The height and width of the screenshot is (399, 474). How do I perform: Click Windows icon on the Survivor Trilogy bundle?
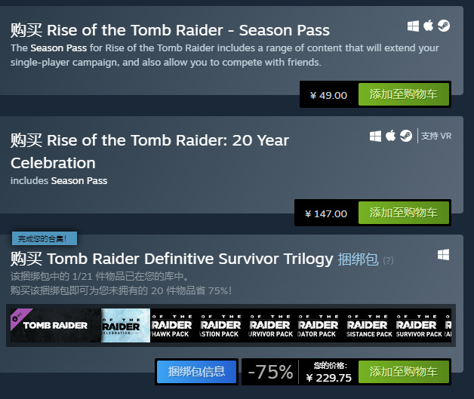pyautogui.click(x=443, y=255)
